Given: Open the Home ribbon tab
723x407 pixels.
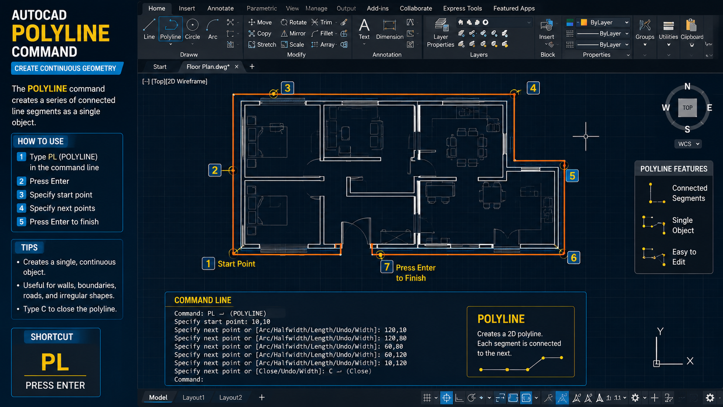Looking at the screenshot, I should 157,8.
